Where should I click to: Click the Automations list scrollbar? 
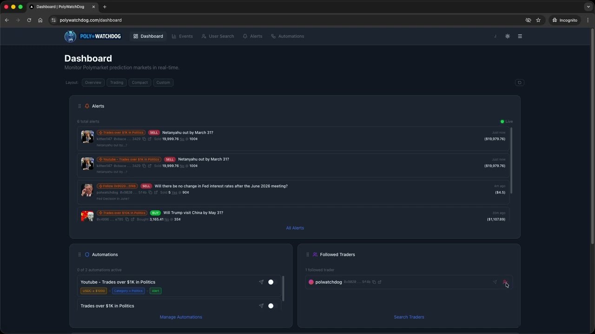coord(283,289)
